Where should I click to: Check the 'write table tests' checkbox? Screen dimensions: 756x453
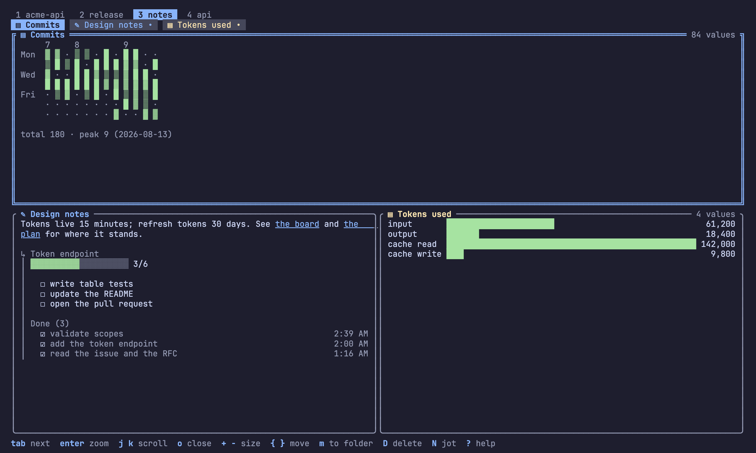[x=43, y=284]
